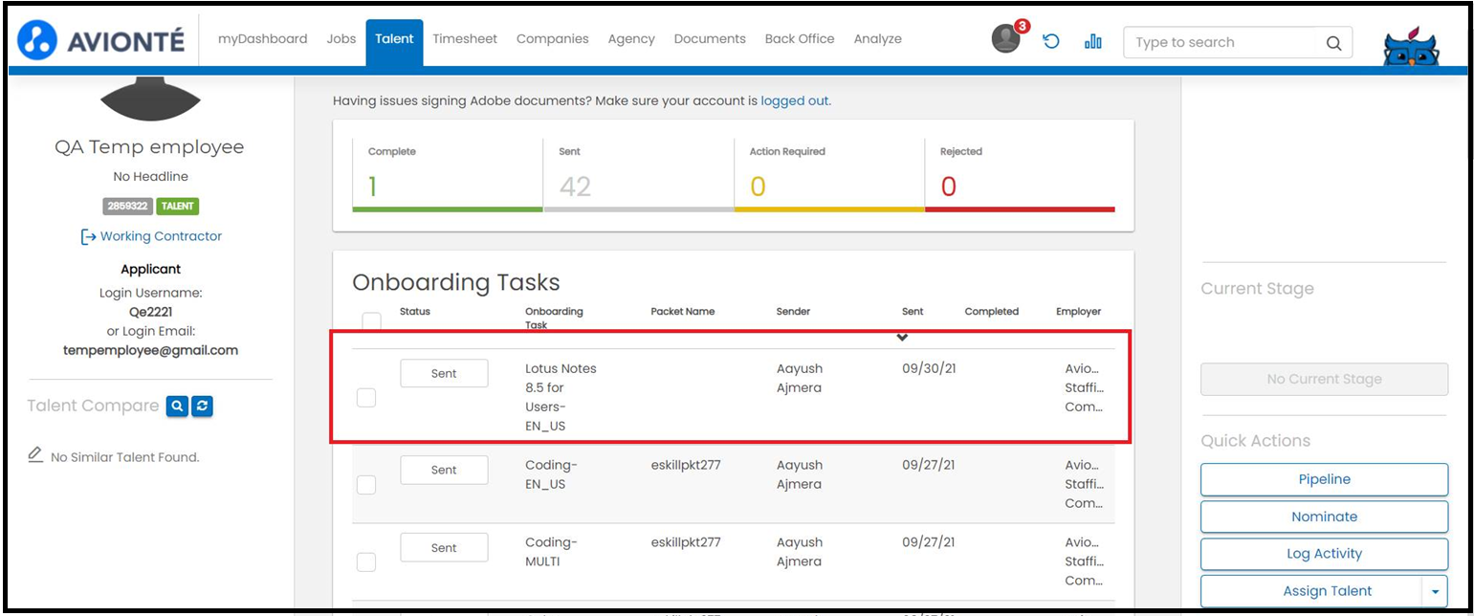Open the Working Contractor link
Image resolution: width=1474 pixels, height=616 pixels.
[x=151, y=236]
